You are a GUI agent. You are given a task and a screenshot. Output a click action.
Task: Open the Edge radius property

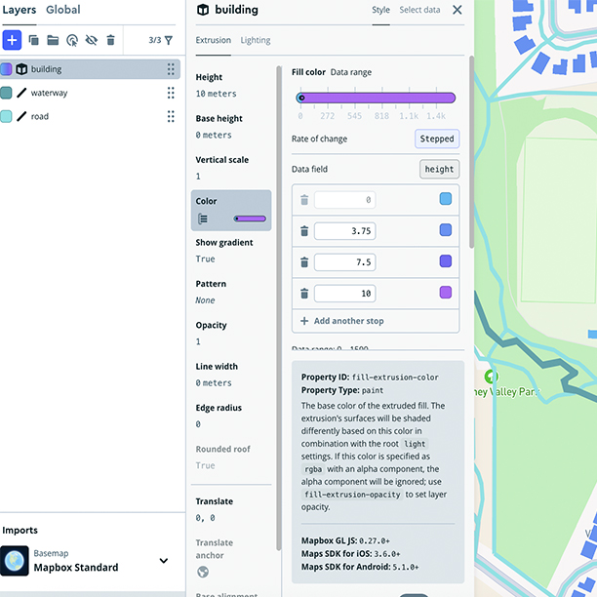coord(231,416)
